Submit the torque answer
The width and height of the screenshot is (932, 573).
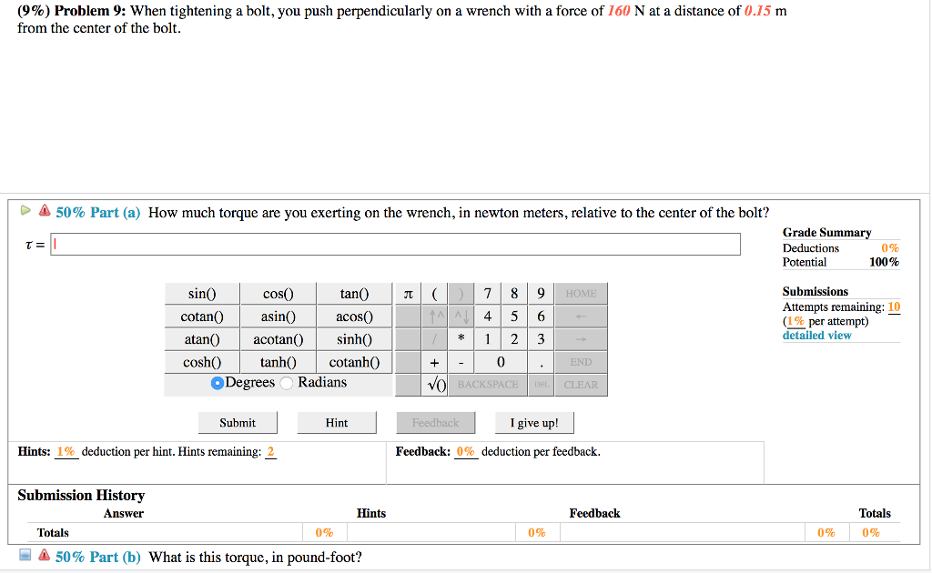coord(238,423)
